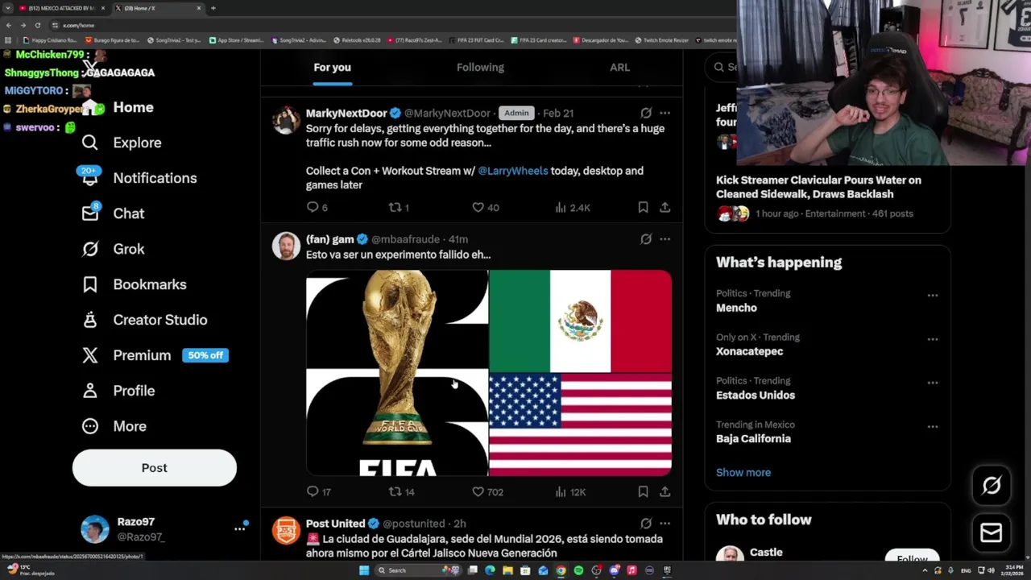Reply to (fan) gam's post

click(x=319, y=491)
